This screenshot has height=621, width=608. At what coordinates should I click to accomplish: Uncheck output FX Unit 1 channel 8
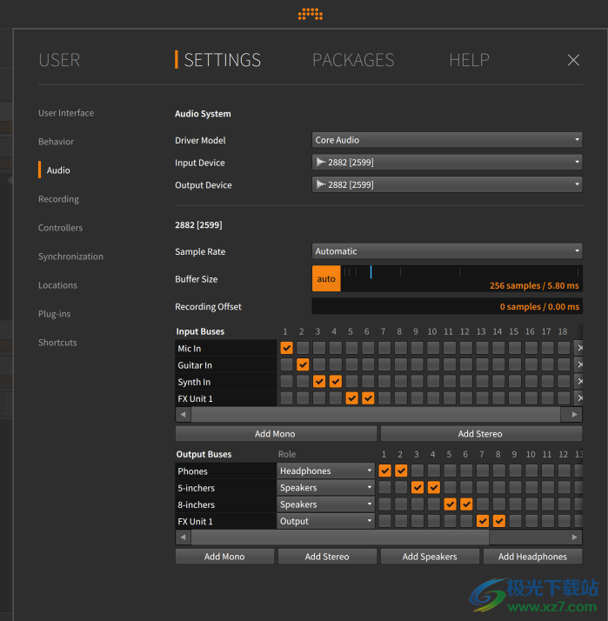(499, 521)
